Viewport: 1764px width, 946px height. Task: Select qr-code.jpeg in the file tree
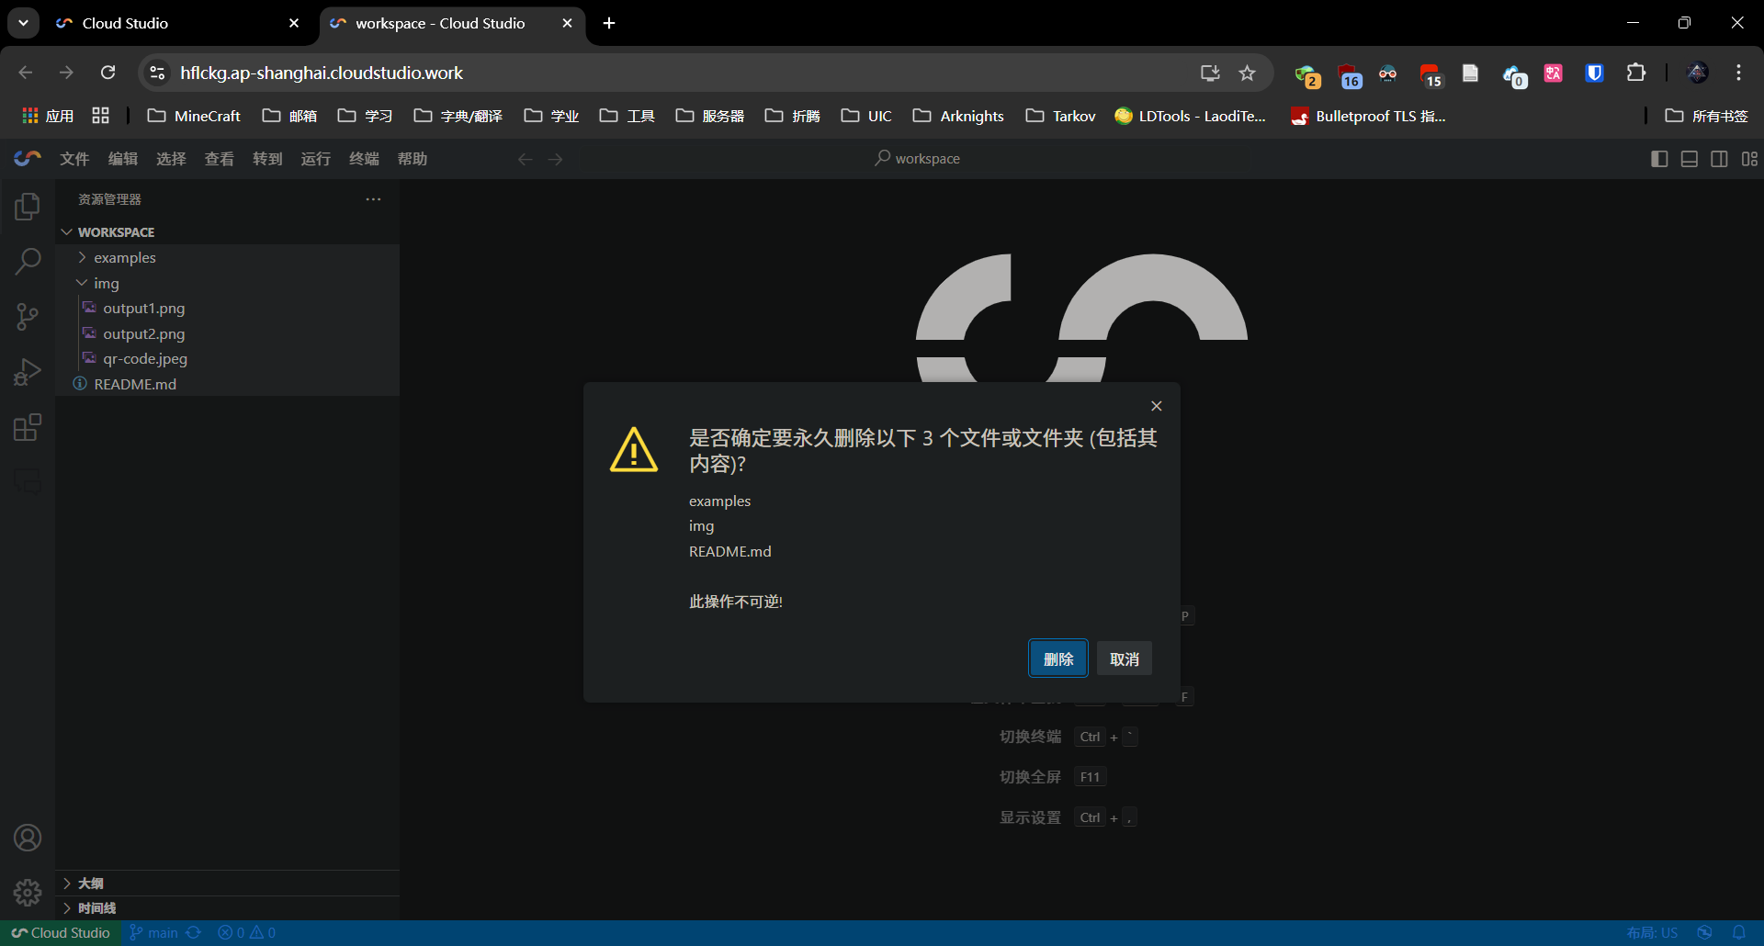227,358
